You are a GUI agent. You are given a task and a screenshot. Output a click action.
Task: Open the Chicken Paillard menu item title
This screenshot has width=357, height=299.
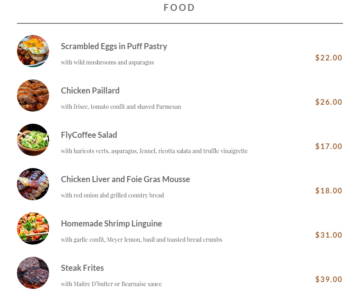(x=90, y=91)
